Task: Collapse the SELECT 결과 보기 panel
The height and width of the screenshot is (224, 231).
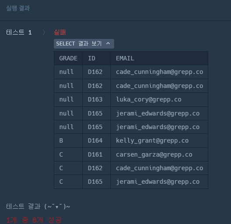Action: (x=84, y=44)
